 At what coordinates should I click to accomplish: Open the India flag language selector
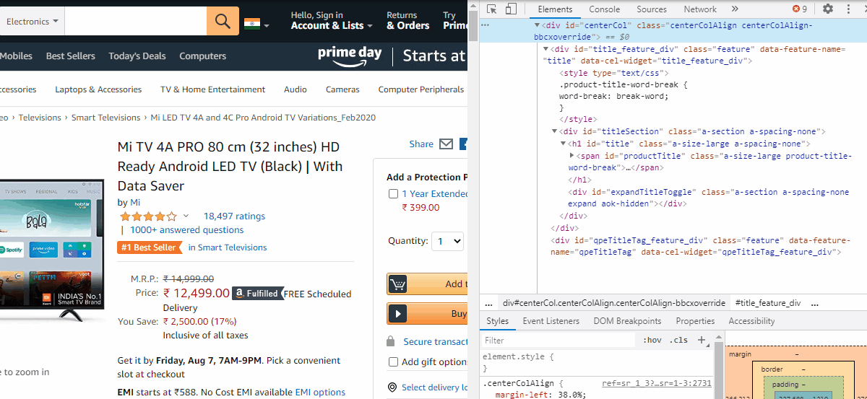pyautogui.click(x=256, y=24)
